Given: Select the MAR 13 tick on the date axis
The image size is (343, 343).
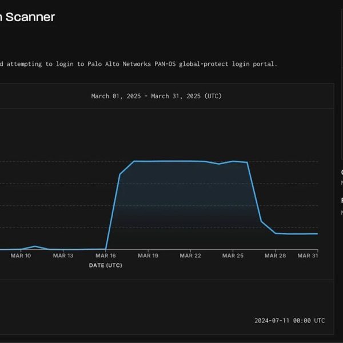Looking at the screenshot, I should pyautogui.click(x=63, y=256).
